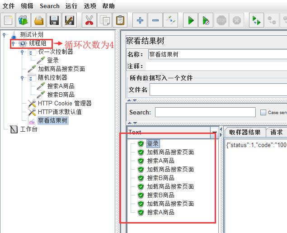Enable the Case sensitive checkbox

[x=263, y=113]
